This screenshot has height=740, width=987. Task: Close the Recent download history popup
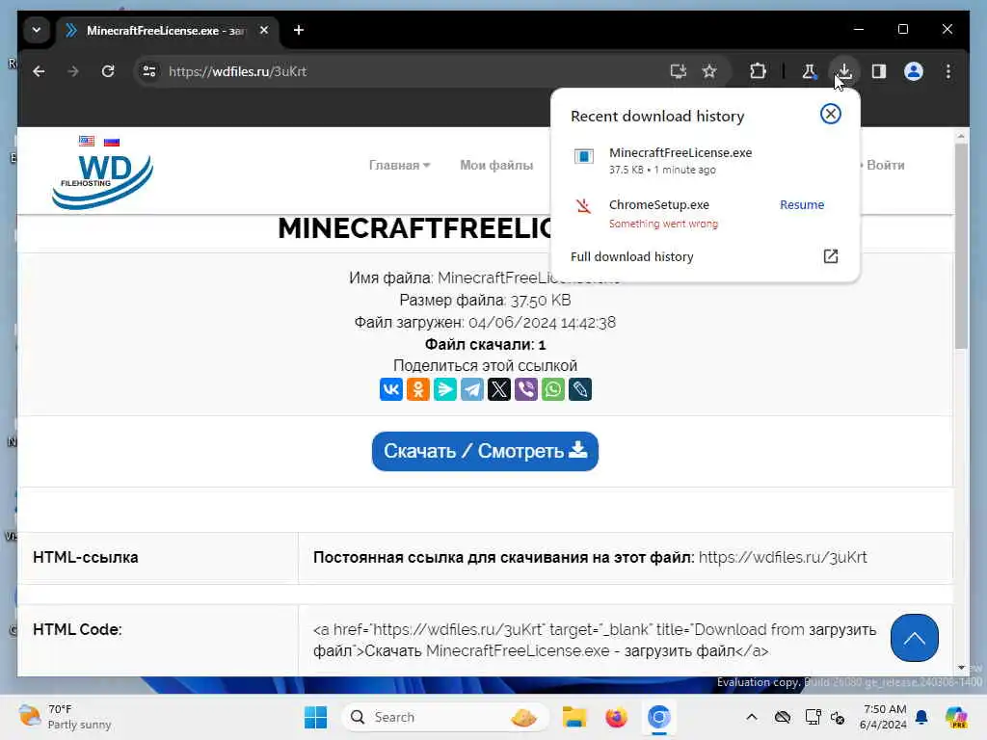tap(830, 114)
